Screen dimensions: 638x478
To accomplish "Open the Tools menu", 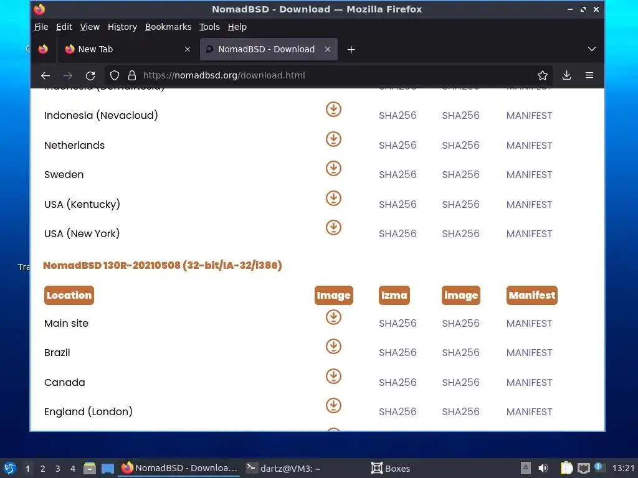I will 209,27.
